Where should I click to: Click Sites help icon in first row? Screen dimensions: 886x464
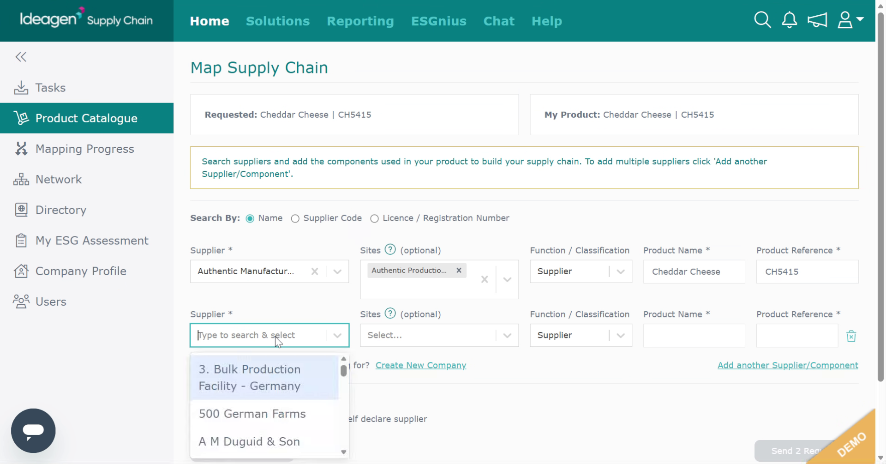[390, 250]
